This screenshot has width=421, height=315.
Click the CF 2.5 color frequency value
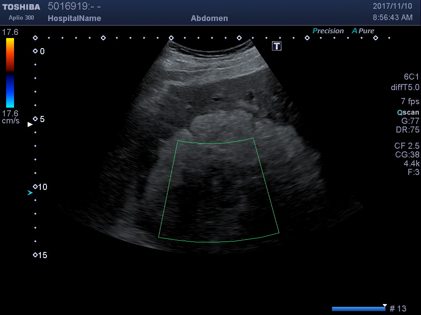click(407, 146)
